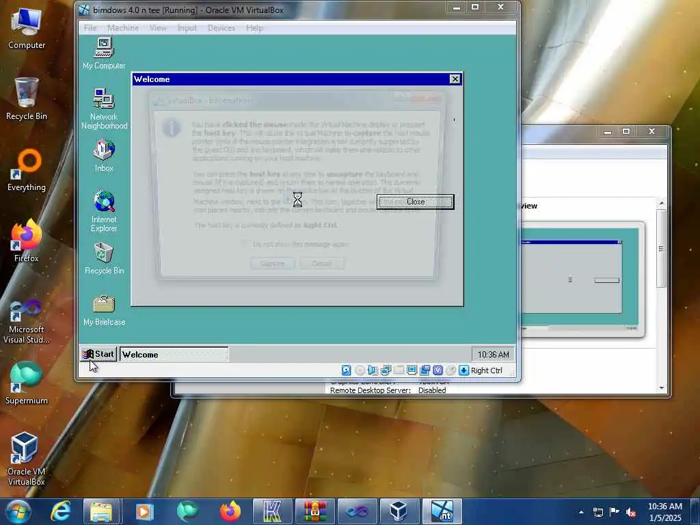Screen dimensions: 700x525
Task: Click optical drive status icon
Action: coord(360,370)
